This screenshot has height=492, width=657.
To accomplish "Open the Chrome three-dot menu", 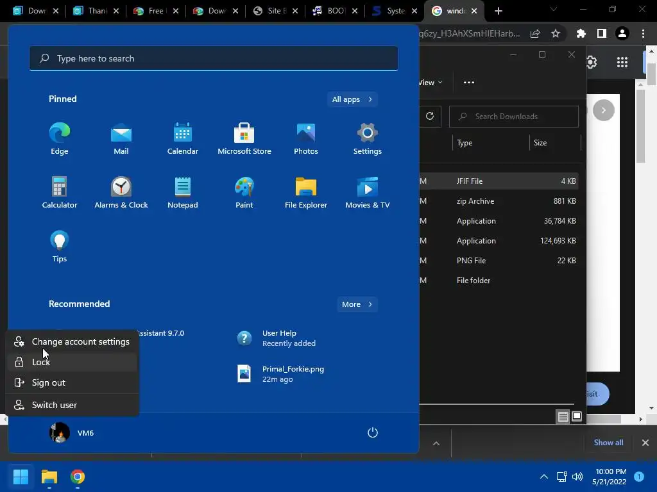I will (643, 33).
